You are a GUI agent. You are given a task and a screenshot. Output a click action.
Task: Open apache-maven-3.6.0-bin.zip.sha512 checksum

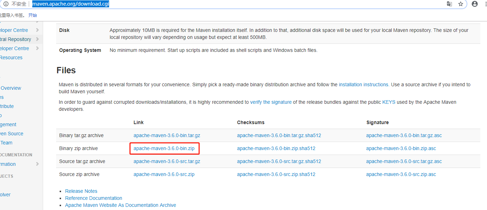point(276,148)
